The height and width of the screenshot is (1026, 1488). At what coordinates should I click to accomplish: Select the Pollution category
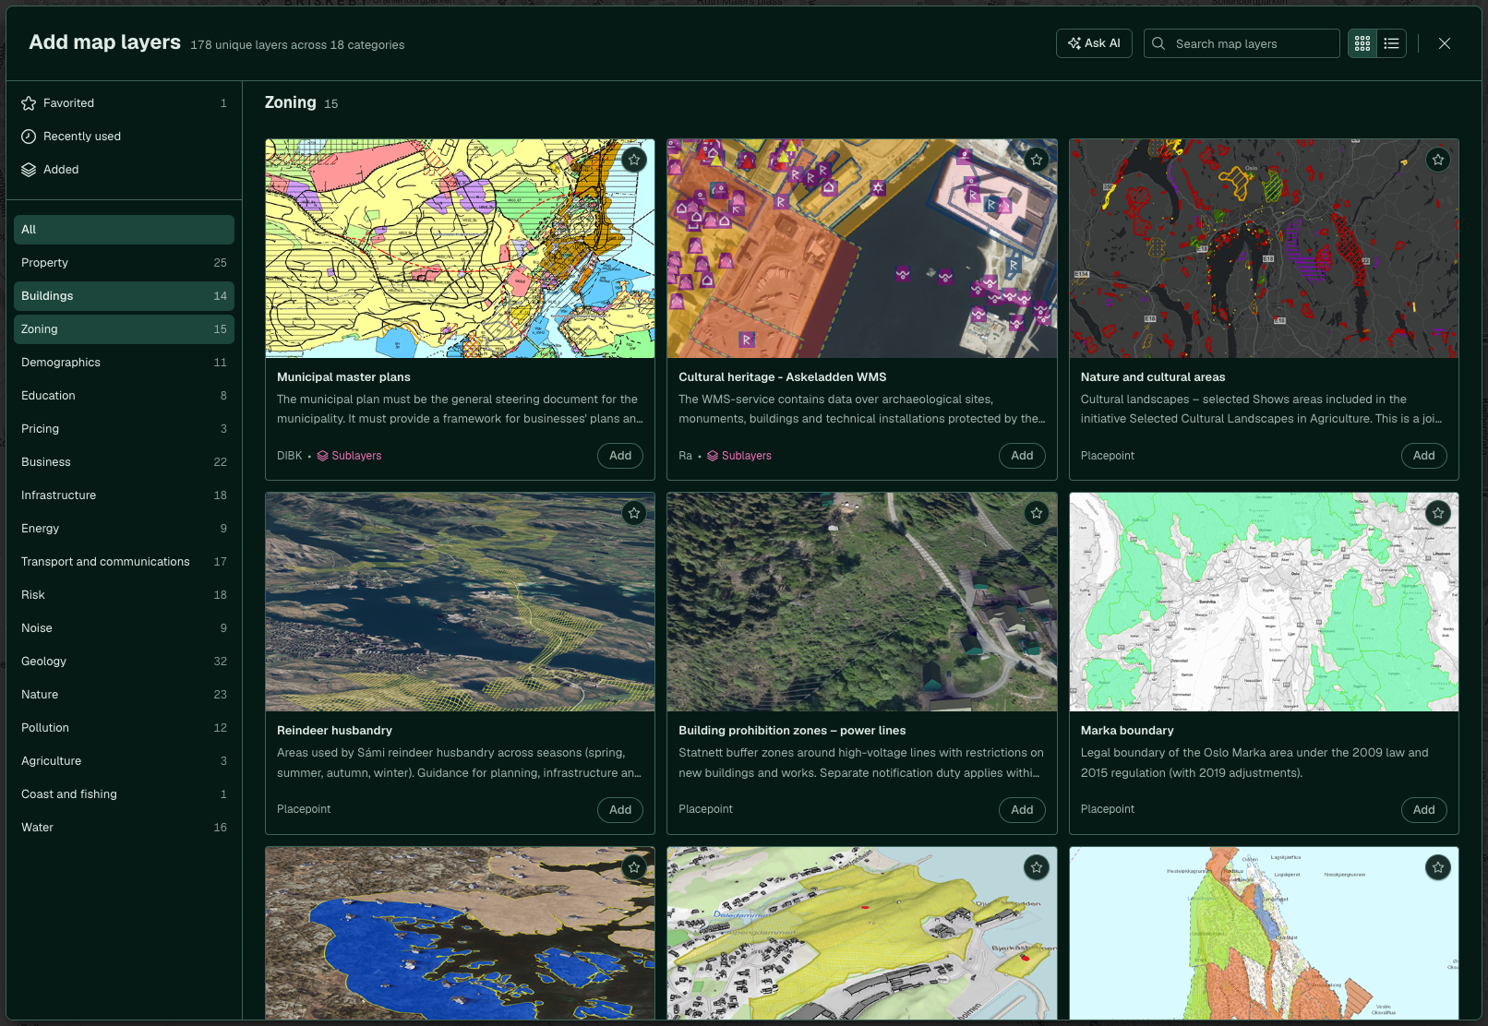124,728
